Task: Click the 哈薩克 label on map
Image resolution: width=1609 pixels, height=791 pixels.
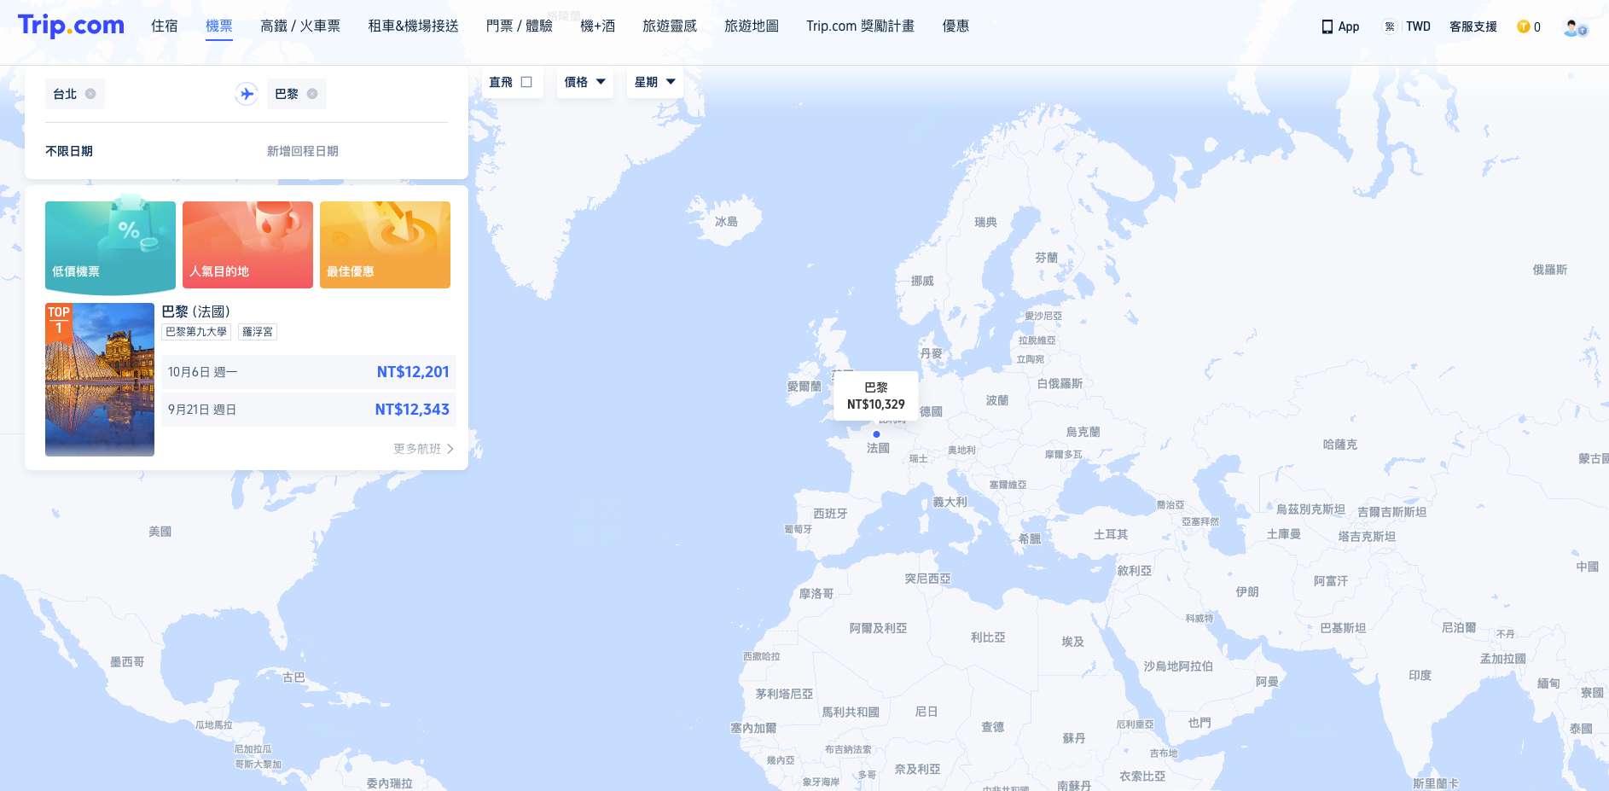Action: click(1340, 445)
